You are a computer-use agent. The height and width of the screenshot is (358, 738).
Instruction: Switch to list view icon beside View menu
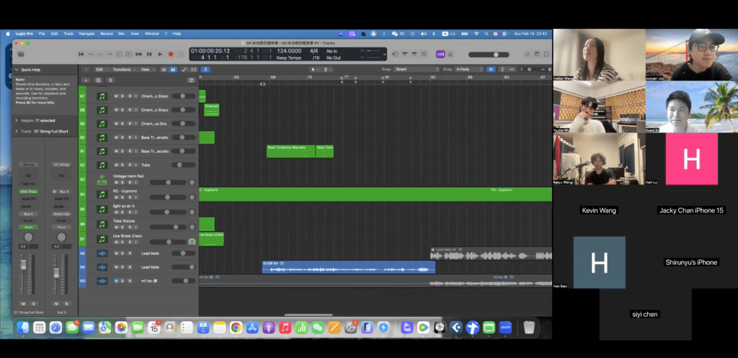(164, 70)
